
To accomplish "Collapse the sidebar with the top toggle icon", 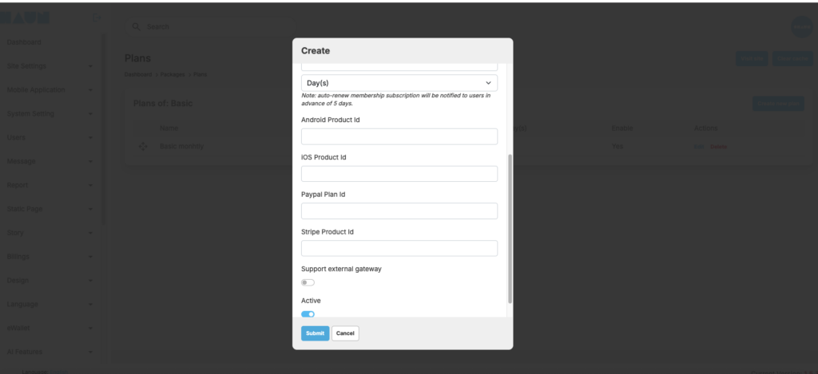I will click(x=97, y=18).
